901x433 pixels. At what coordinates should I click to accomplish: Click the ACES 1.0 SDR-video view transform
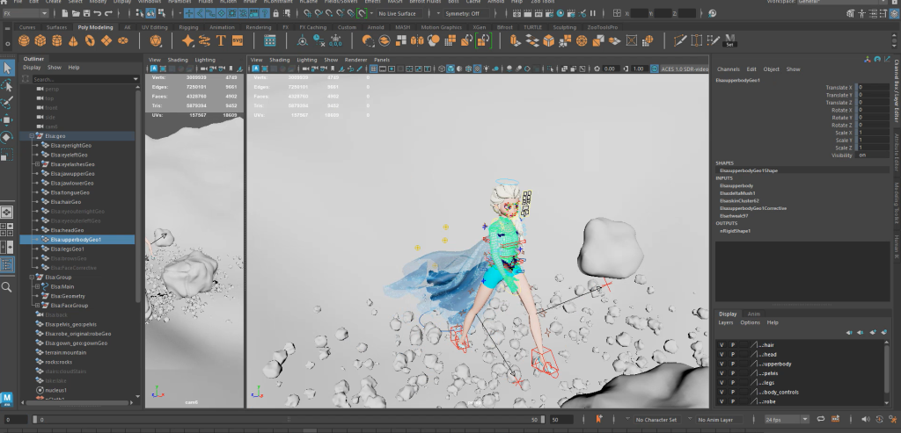click(x=685, y=69)
